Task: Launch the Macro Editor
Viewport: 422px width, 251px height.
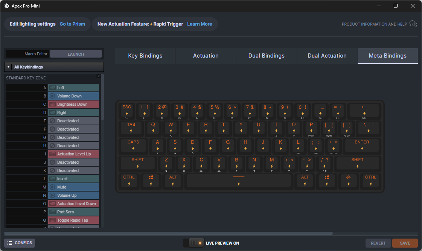Action: click(x=76, y=54)
